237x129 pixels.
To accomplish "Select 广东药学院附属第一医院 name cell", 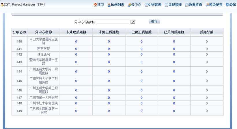I will click(44, 111).
